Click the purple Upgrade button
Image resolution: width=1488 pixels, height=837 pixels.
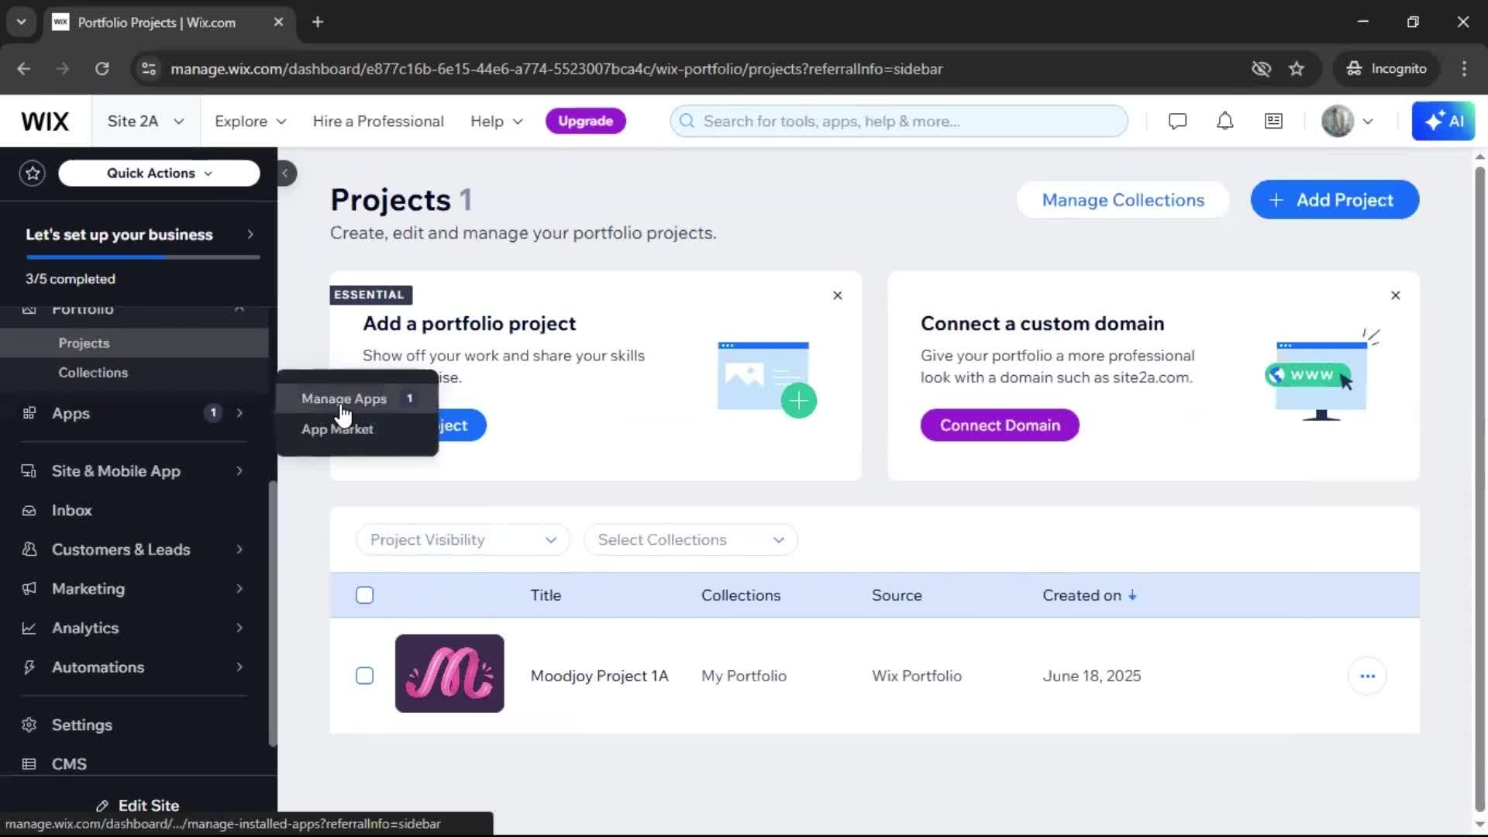[x=585, y=121]
